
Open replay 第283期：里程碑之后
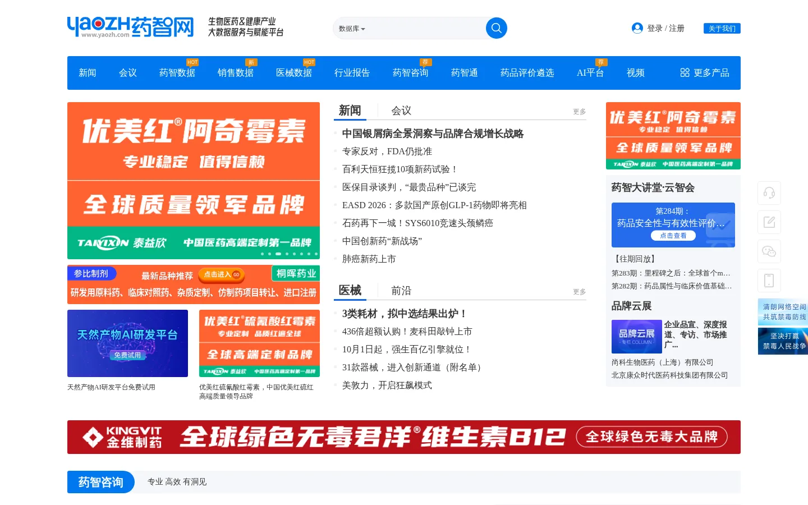[671, 273]
